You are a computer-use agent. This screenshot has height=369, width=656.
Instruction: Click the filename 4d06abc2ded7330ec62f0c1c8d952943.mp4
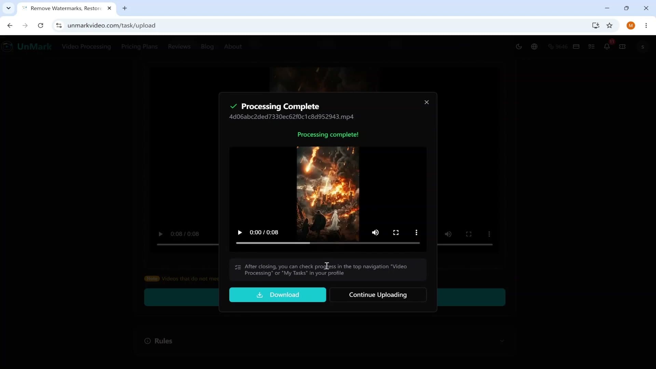[x=291, y=117]
